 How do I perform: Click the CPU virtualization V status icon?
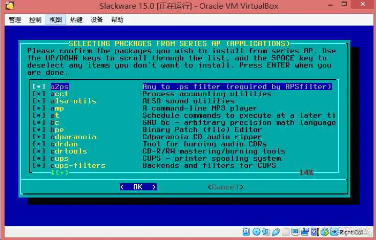coord(315,232)
